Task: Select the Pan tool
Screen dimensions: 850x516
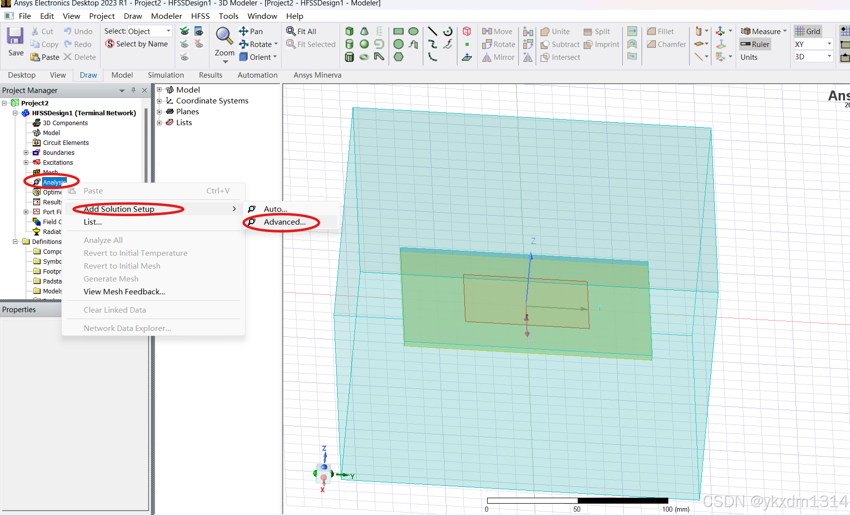Action: (x=251, y=31)
